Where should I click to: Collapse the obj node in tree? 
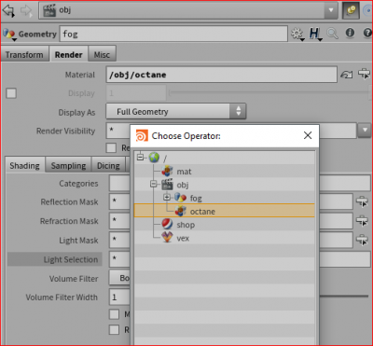pos(153,184)
